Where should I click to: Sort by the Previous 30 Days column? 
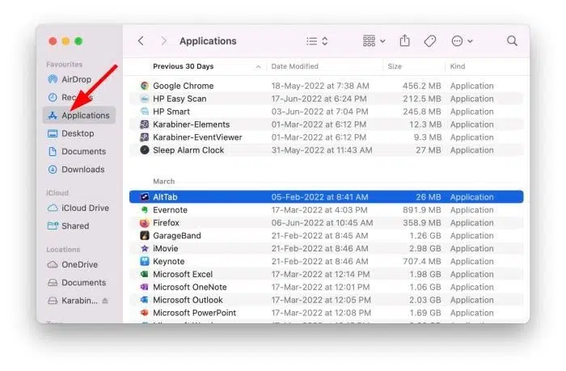pyautogui.click(x=184, y=66)
